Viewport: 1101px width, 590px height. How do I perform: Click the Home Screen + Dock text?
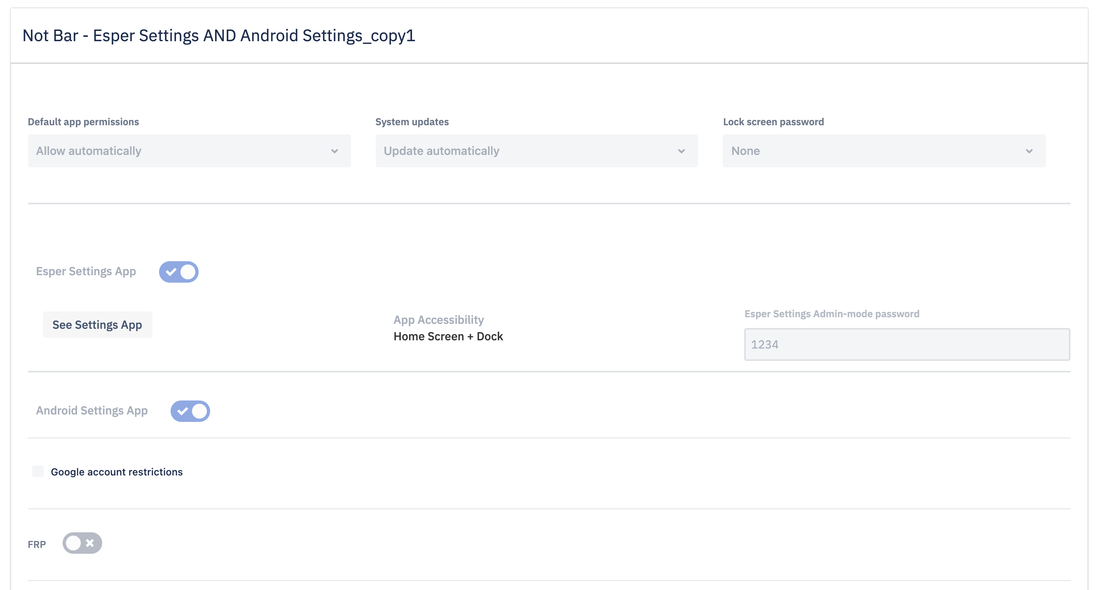click(448, 336)
